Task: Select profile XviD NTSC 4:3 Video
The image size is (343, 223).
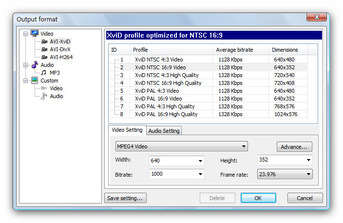Action: click(x=159, y=60)
